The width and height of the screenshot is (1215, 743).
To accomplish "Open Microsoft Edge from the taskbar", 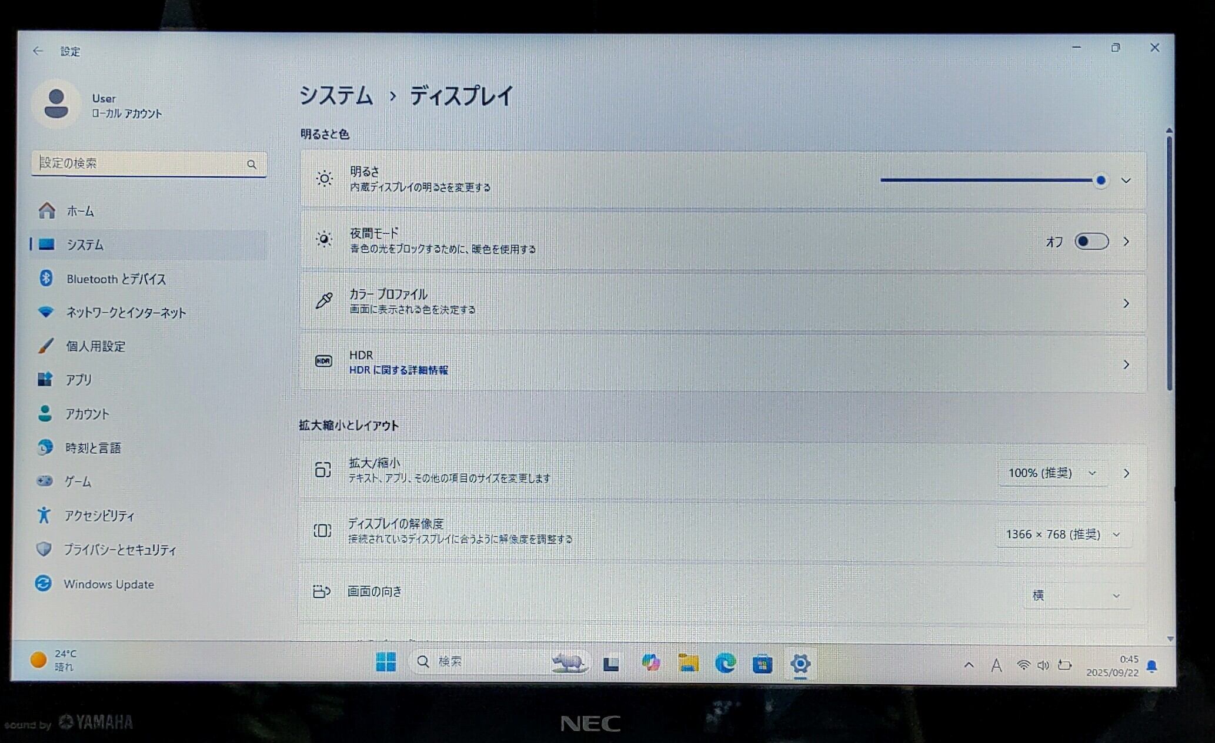I will tap(725, 664).
